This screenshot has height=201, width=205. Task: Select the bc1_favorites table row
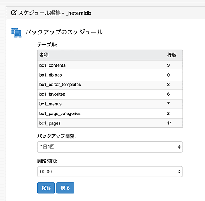[110, 94]
